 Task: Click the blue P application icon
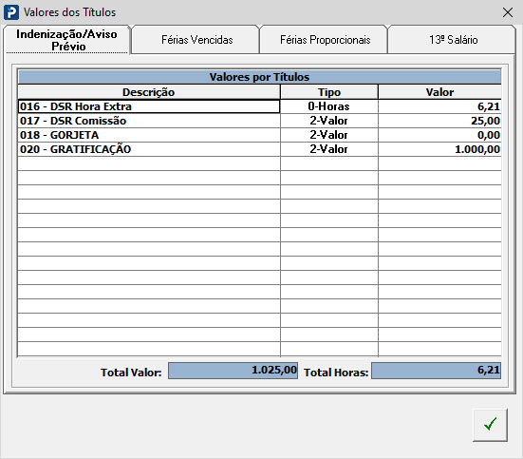(x=11, y=12)
